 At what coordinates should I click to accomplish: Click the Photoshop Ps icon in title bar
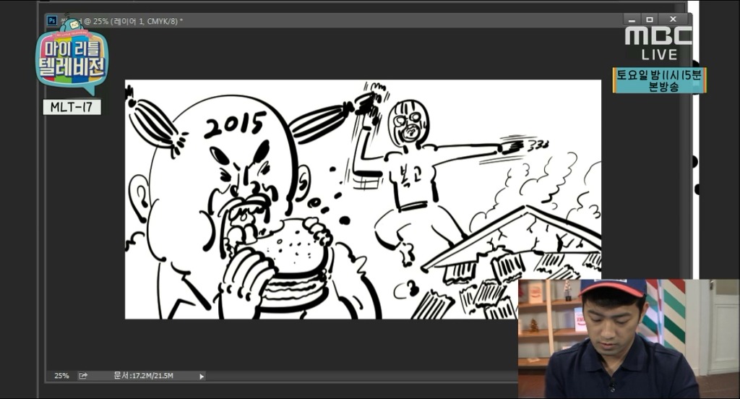coord(52,21)
